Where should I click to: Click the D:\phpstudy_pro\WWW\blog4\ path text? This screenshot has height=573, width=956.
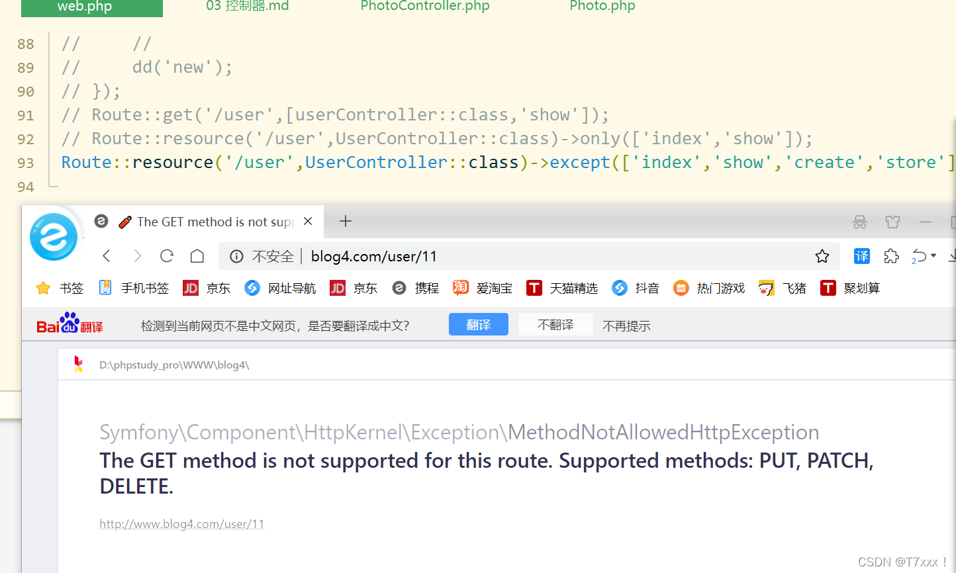[x=174, y=365]
